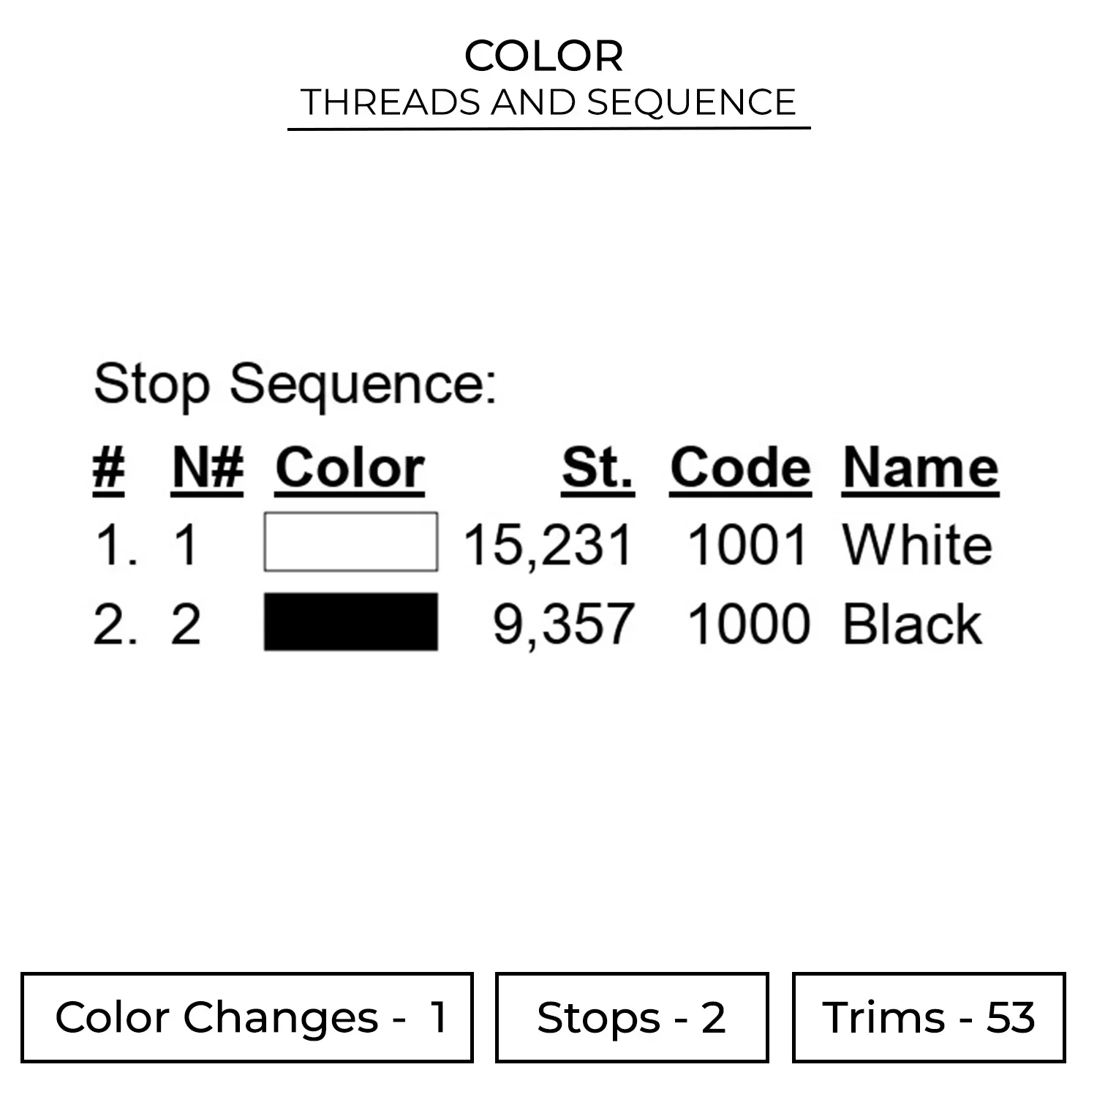Click the N# column header

tap(208, 468)
